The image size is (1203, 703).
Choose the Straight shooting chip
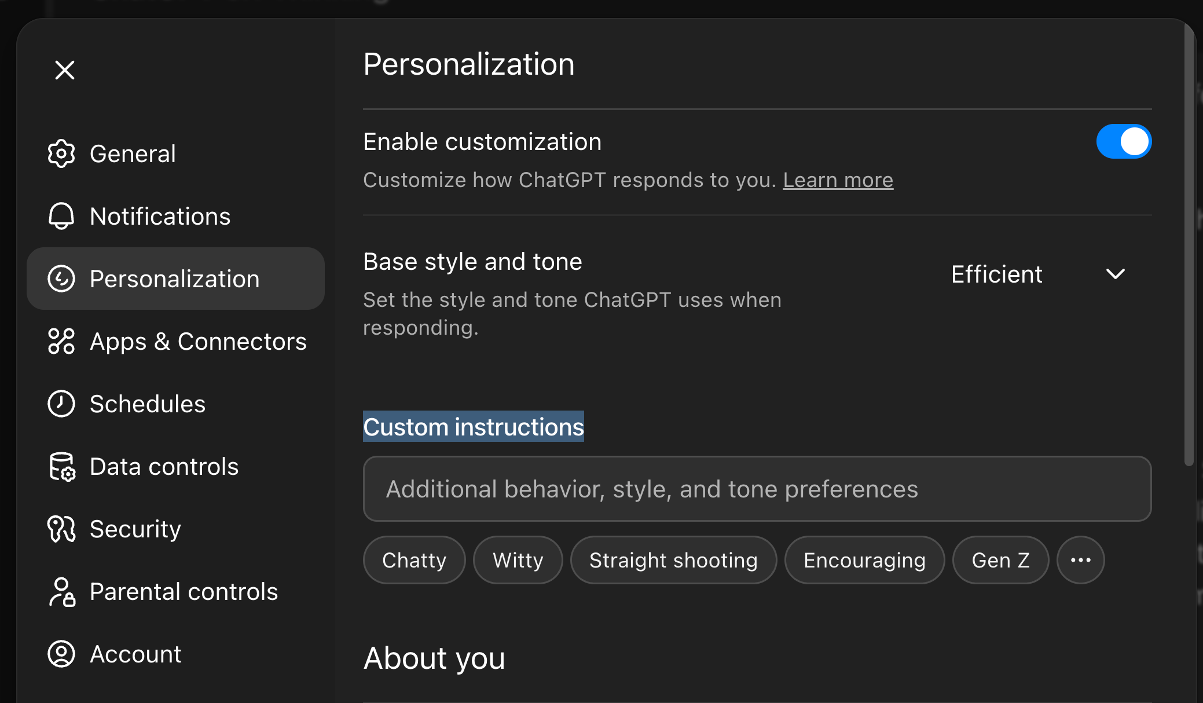(673, 560)
